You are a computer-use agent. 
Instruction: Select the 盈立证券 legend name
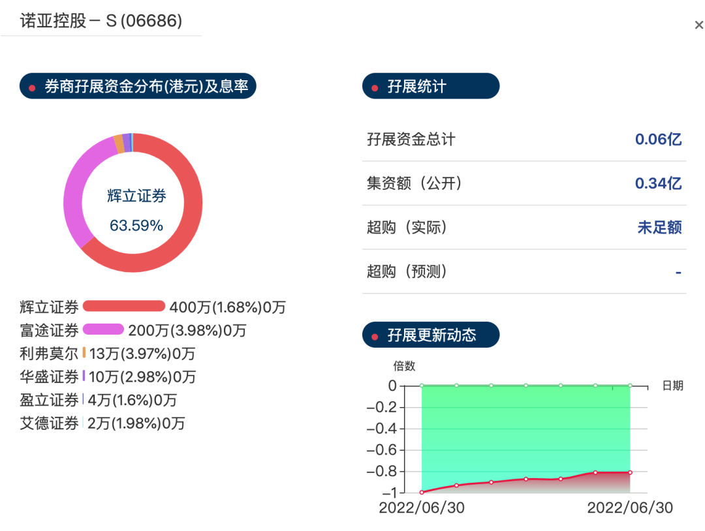point(49,401)
